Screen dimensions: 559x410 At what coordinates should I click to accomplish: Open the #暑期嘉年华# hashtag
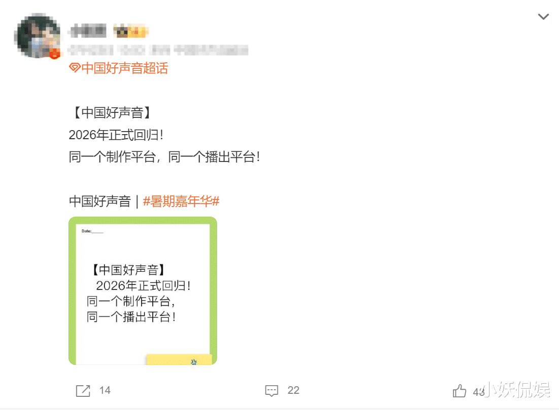click(181, 201)
